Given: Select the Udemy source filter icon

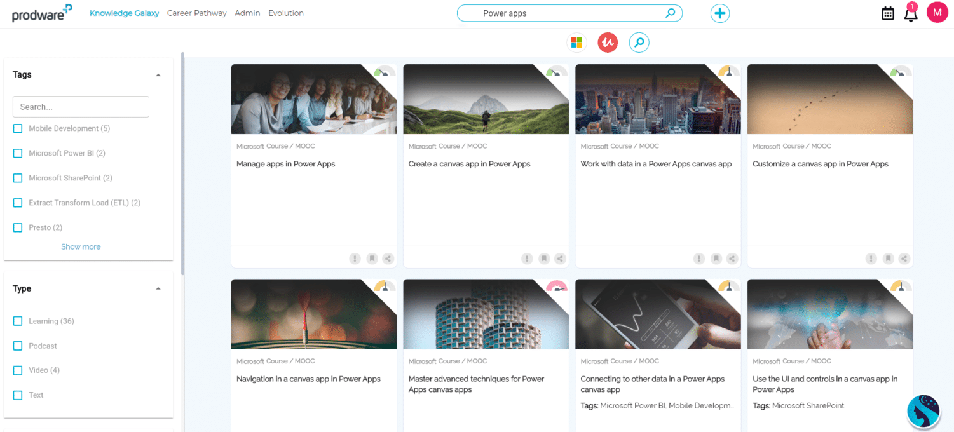Looking at the screenshot, I should [x=608, y=43].
